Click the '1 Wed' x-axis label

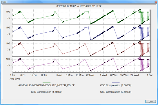(x=103, y=75)
